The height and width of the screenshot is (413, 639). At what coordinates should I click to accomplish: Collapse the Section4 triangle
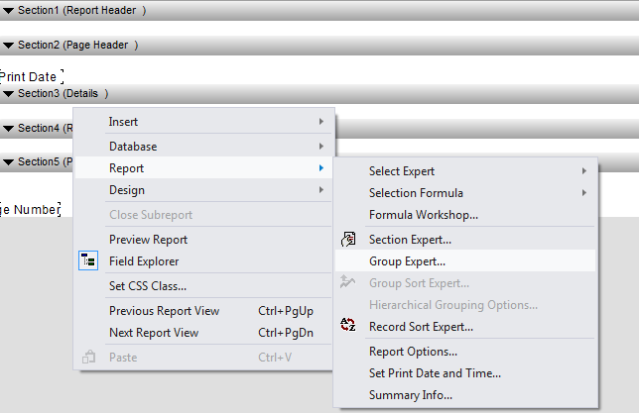pyautogui.click(x=8, y=129)
